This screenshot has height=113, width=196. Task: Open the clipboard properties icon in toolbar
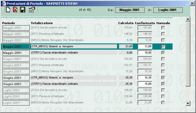[32, 10]
